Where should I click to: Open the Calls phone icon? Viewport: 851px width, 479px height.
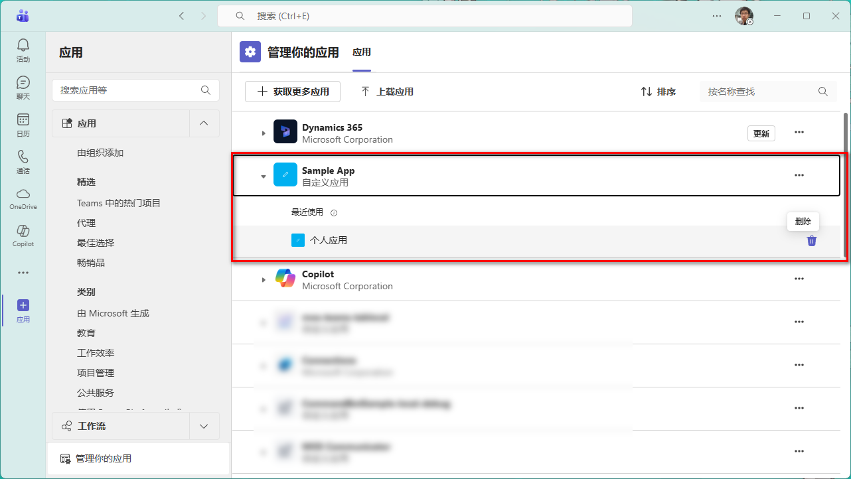coord(23,157)
